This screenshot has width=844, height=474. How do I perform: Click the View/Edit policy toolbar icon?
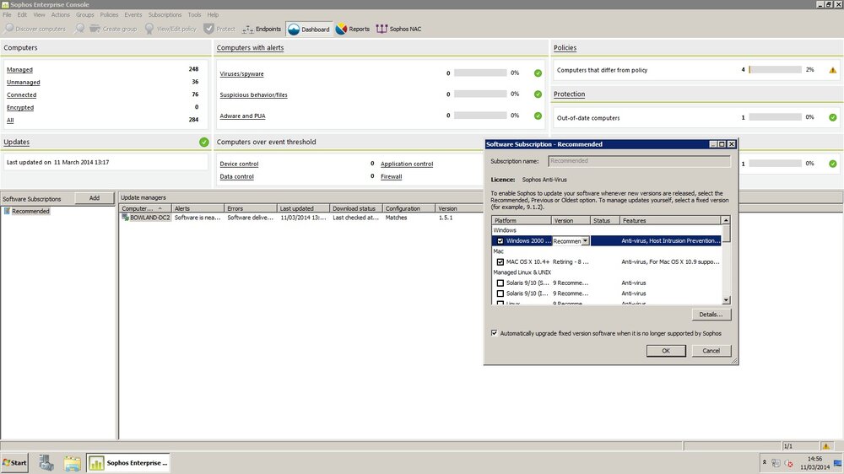click(149, 29)
